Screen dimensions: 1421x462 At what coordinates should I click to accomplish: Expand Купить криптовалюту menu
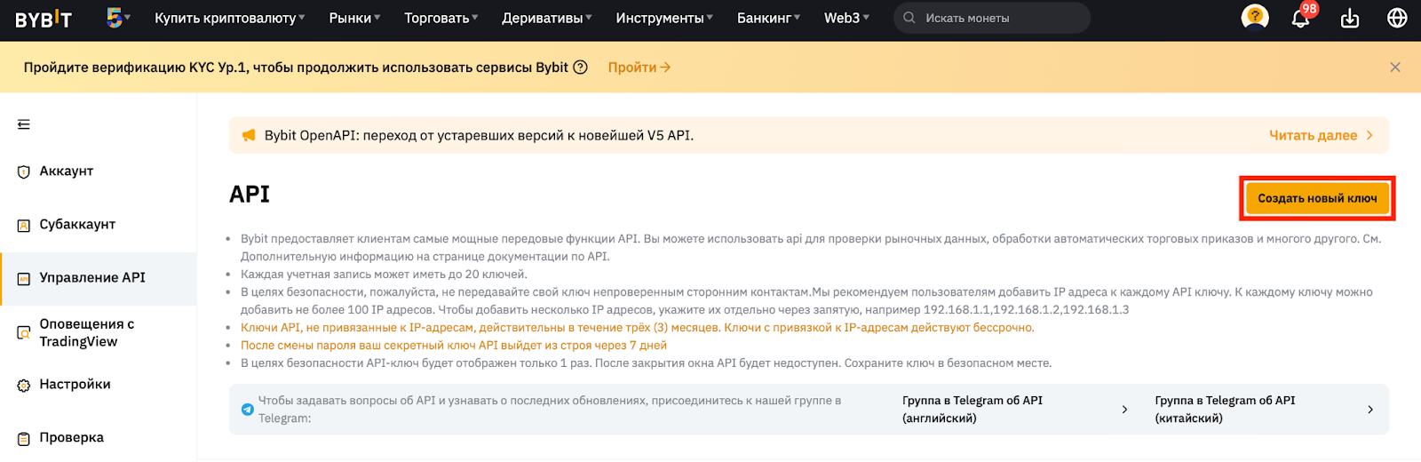pyautogui.click(x=230, y=18)
